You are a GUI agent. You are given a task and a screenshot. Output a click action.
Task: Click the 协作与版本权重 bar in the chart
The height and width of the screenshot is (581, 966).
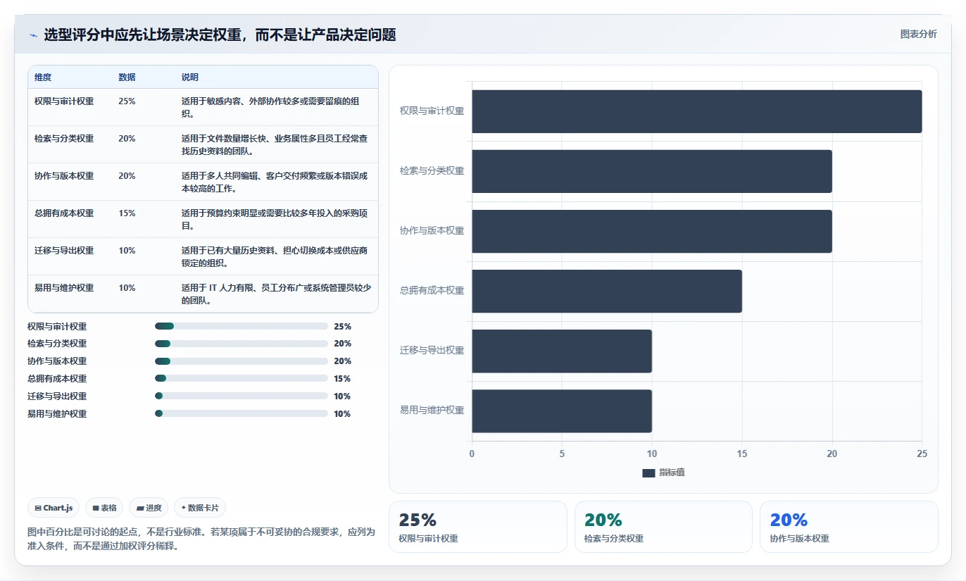coord(652,231)
